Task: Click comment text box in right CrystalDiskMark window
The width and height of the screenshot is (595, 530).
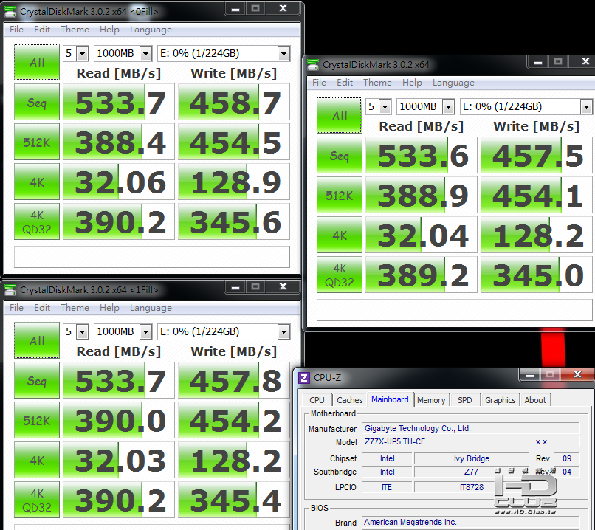Action: coord(455,310)
